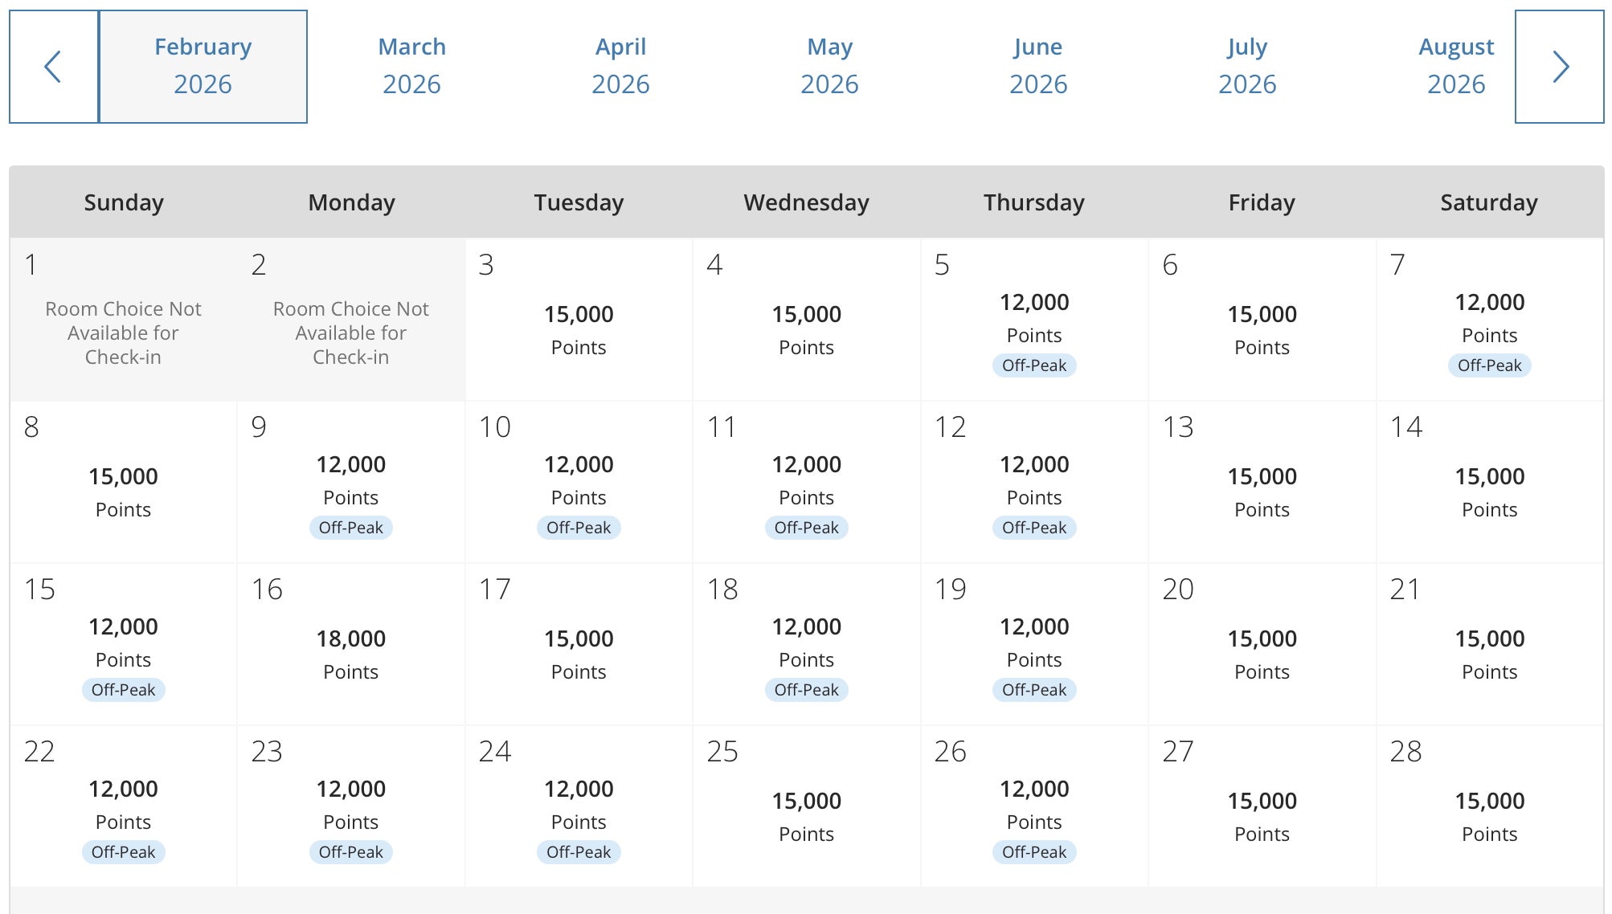
Task: Click the next months arrow icon
Action: (1559, 67)
